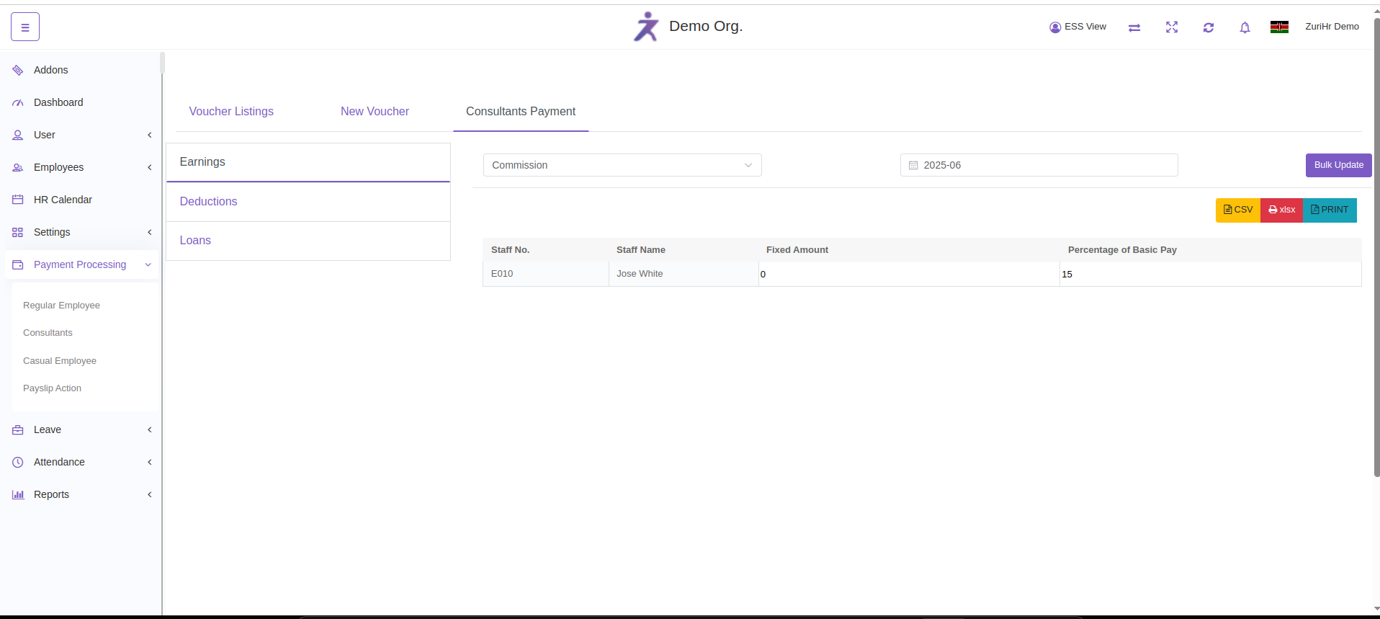This screenshot has width=1380, height=619.
Task: Click the swap arrows icon in header
Action: click(1134, 27)
